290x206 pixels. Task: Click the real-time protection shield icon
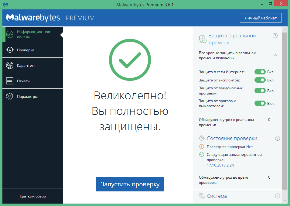202,39
